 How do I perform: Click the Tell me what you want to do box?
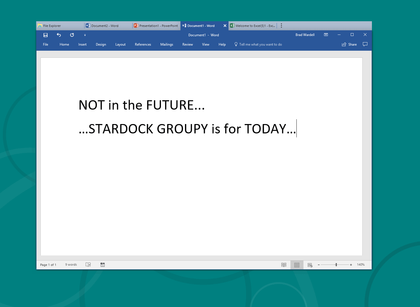click(258, 44)
